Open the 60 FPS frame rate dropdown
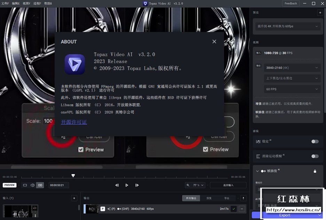326x220 pixels. 292,89
